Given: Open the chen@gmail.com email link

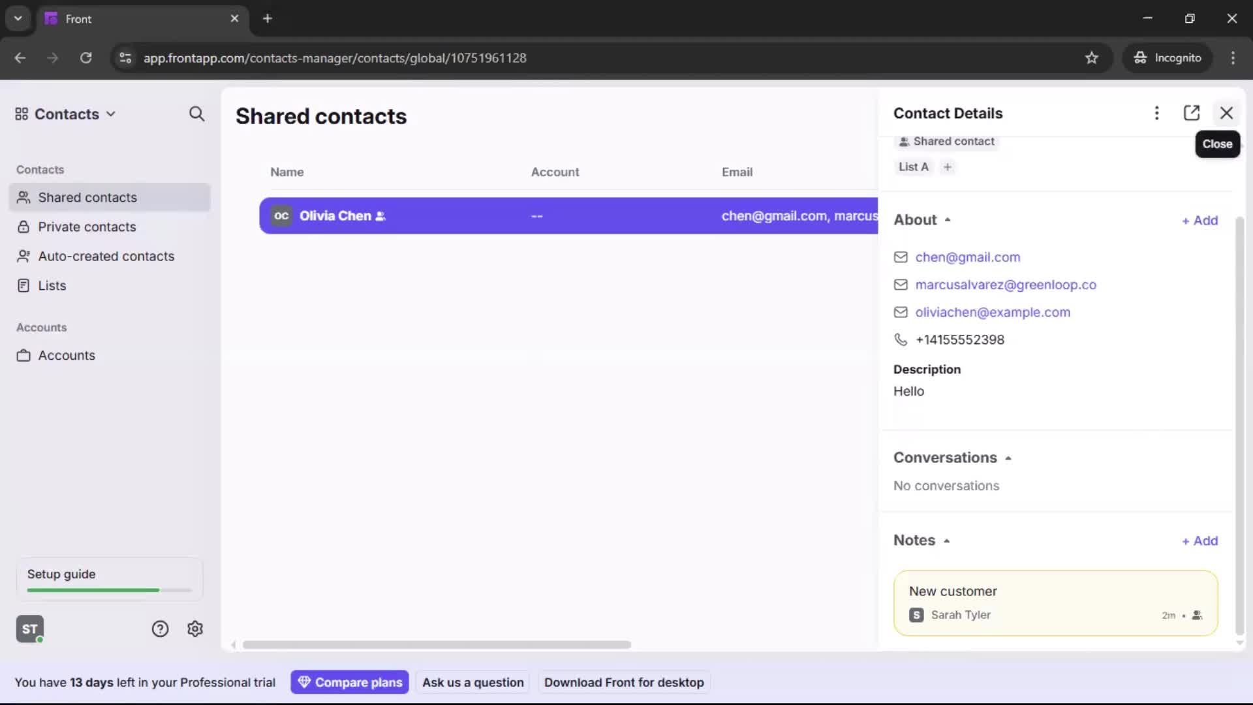Looking at the screenshot, I should tap(968, 257).
